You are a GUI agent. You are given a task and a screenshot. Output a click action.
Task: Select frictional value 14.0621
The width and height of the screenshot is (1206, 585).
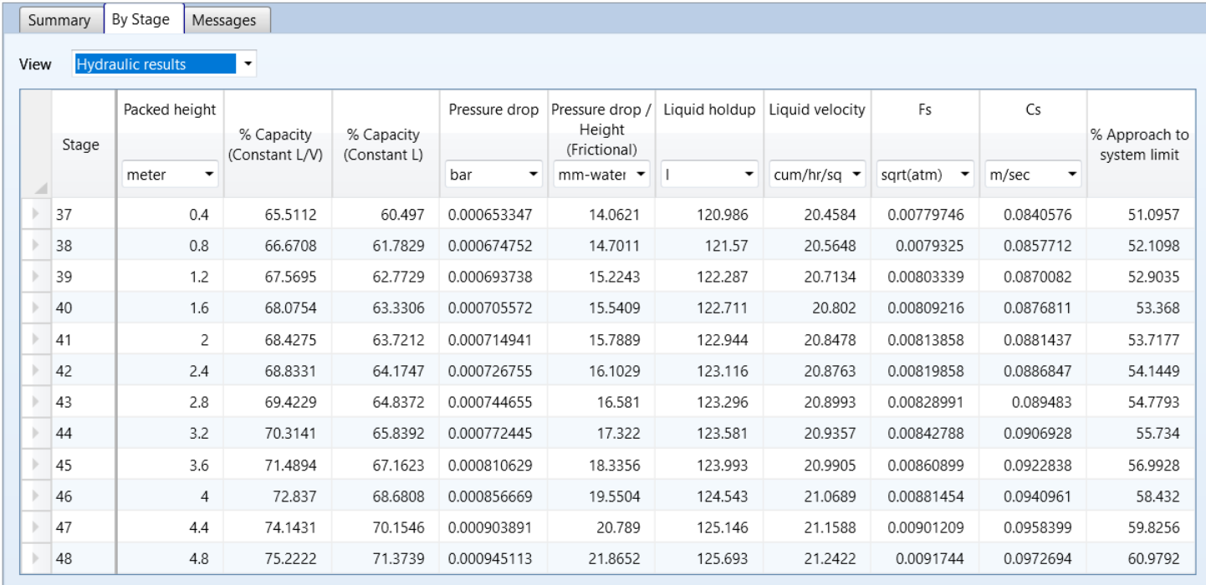pos(601,215)
